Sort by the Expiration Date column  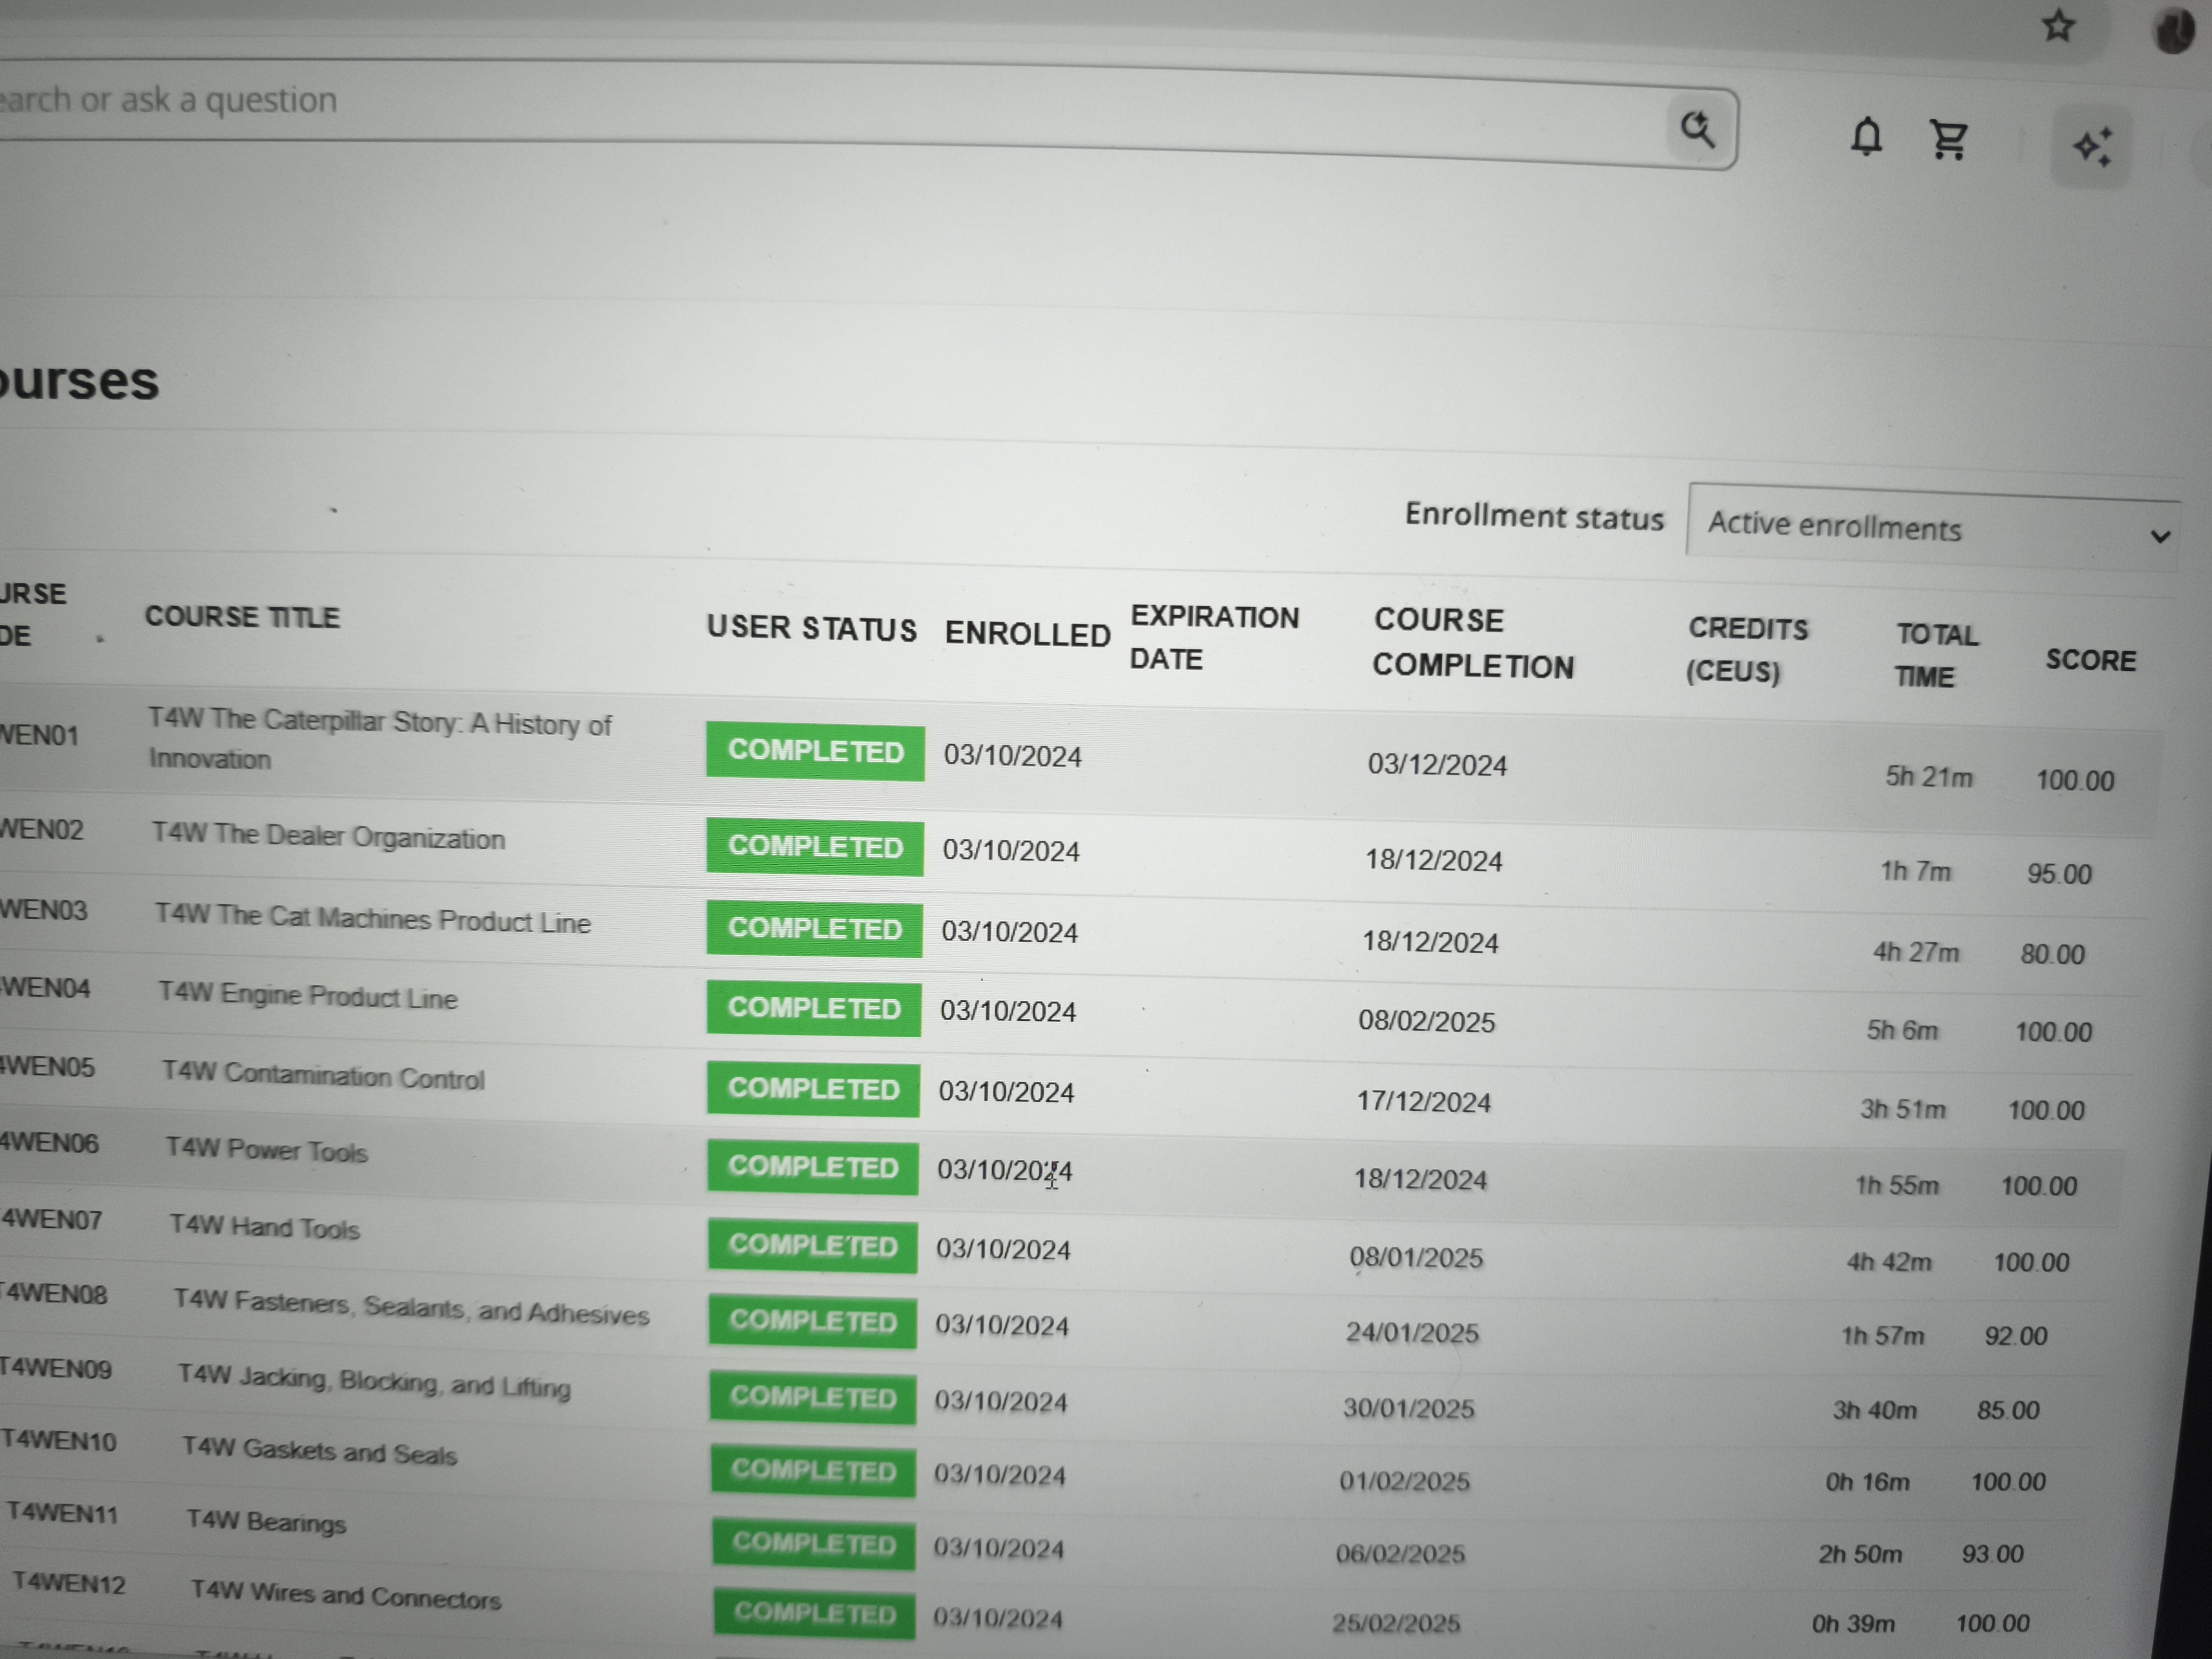[1214, 638]
